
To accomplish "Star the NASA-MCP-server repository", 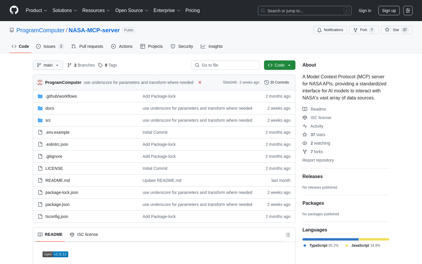I will 397,30.
